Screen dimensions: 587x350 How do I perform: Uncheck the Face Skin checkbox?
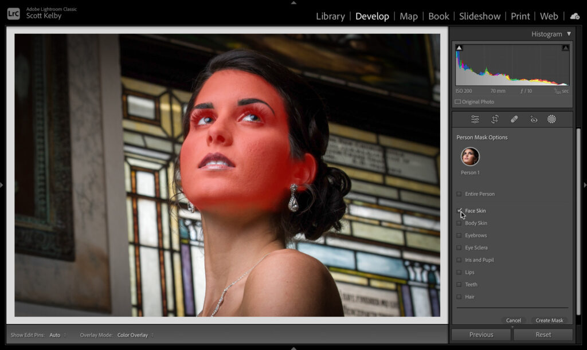pos(459,211)
